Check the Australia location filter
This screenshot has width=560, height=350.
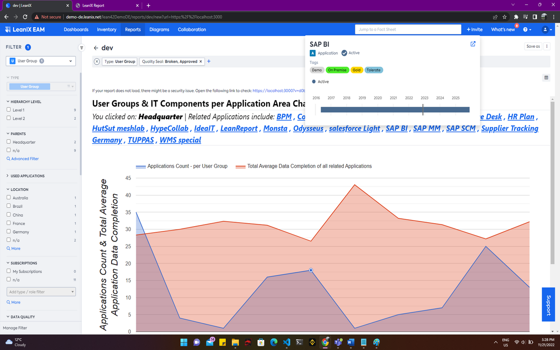tap(9, 198)
